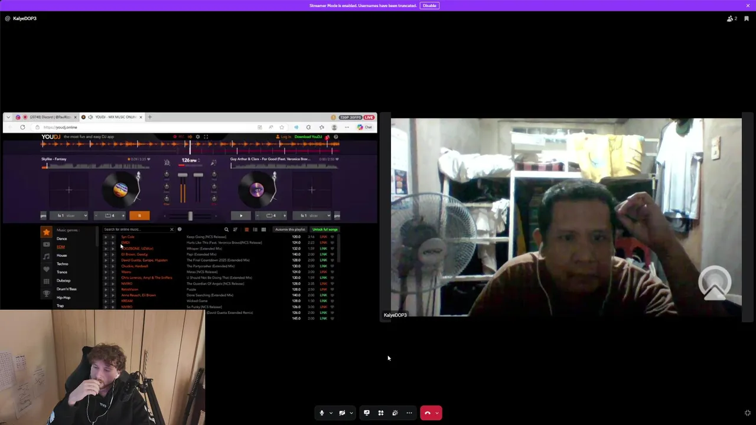
Task: Click right channel volume fader
Action: [198, 175]
